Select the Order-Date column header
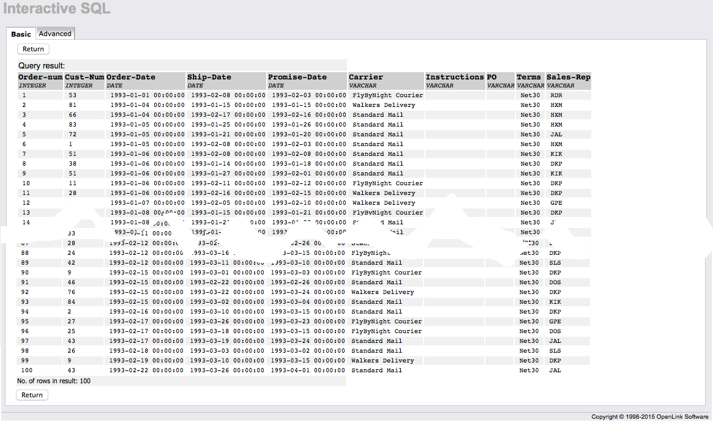 [131, 77]
